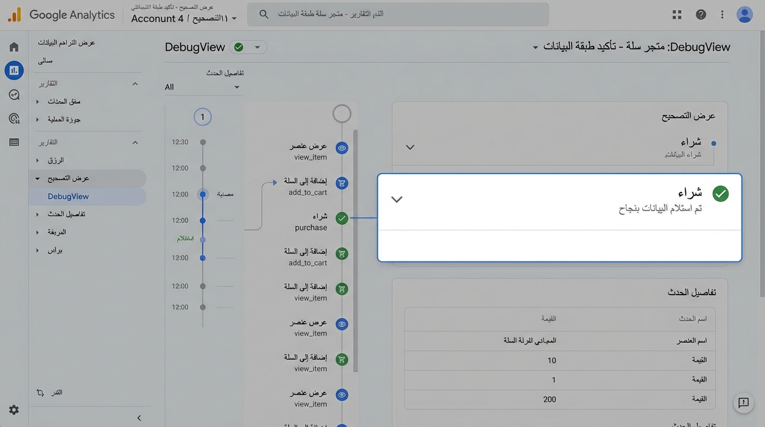Open the DebugView device selector dropdown

[249, 47]
